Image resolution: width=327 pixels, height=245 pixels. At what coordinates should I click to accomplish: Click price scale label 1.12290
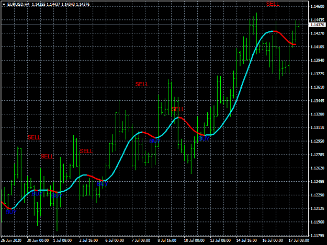pos(318,195)
